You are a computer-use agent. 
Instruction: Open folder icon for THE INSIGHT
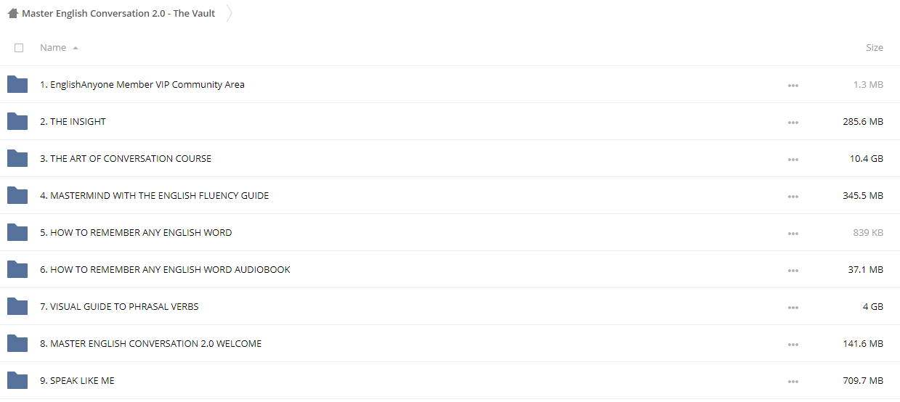pos(17,121)
